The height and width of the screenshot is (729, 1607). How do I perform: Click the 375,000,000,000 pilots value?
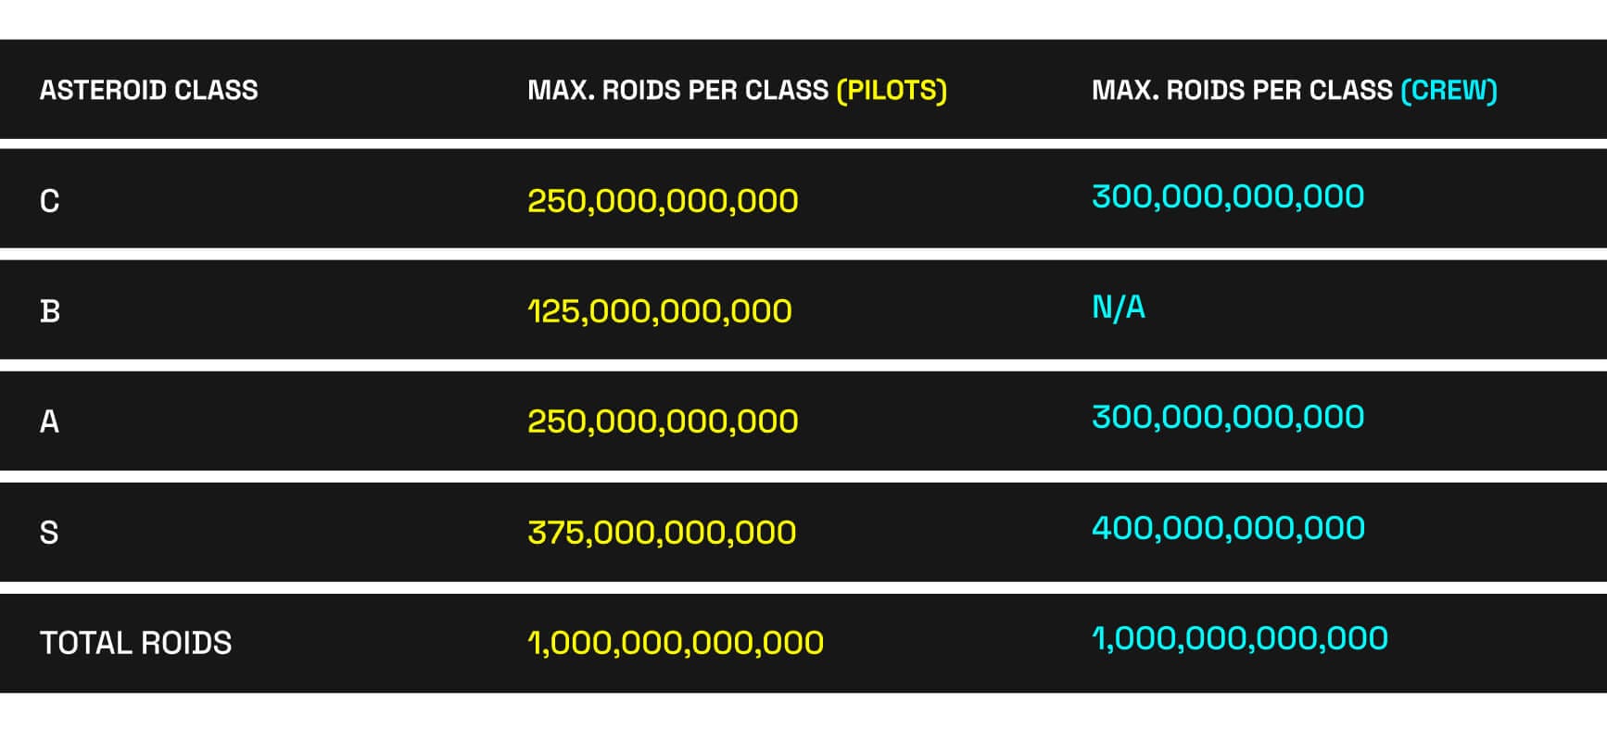[x=662, y=533]
